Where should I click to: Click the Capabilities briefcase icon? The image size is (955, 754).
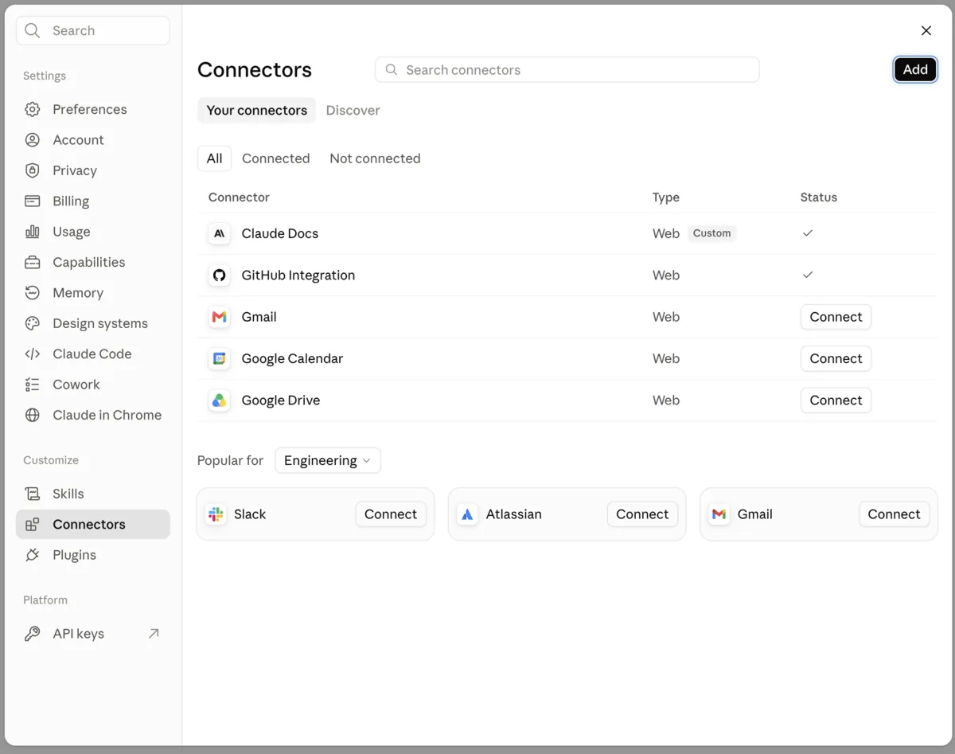pyautogui.click(x=33, y=262)
